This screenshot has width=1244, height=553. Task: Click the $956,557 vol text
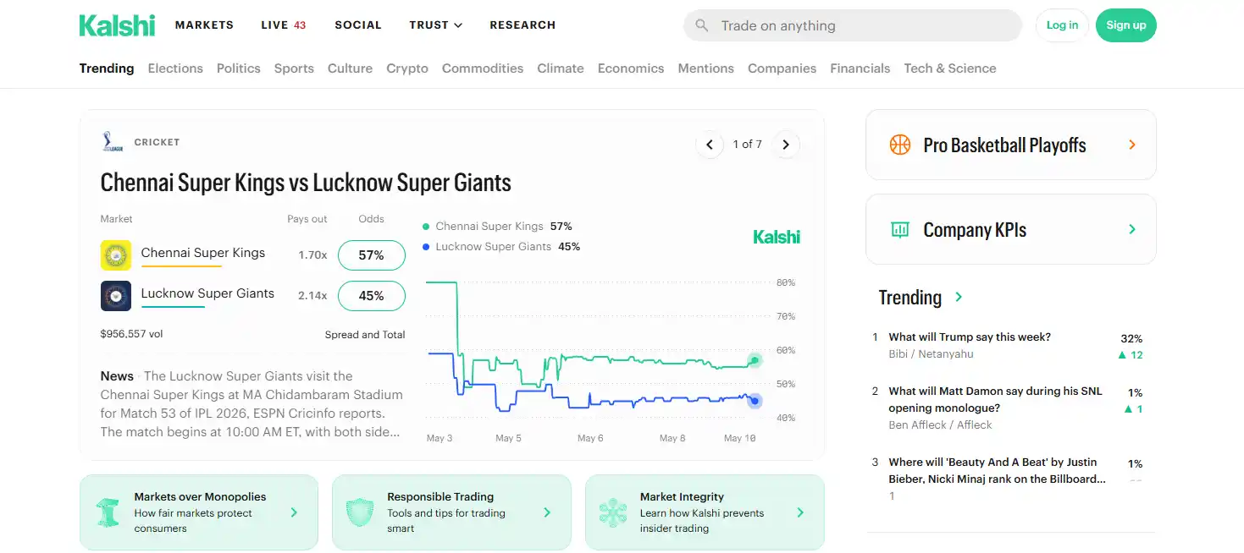pos(131,334)
